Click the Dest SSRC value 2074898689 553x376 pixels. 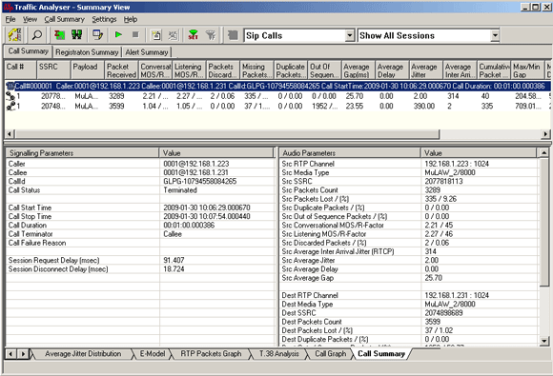(x=443, y=313)
